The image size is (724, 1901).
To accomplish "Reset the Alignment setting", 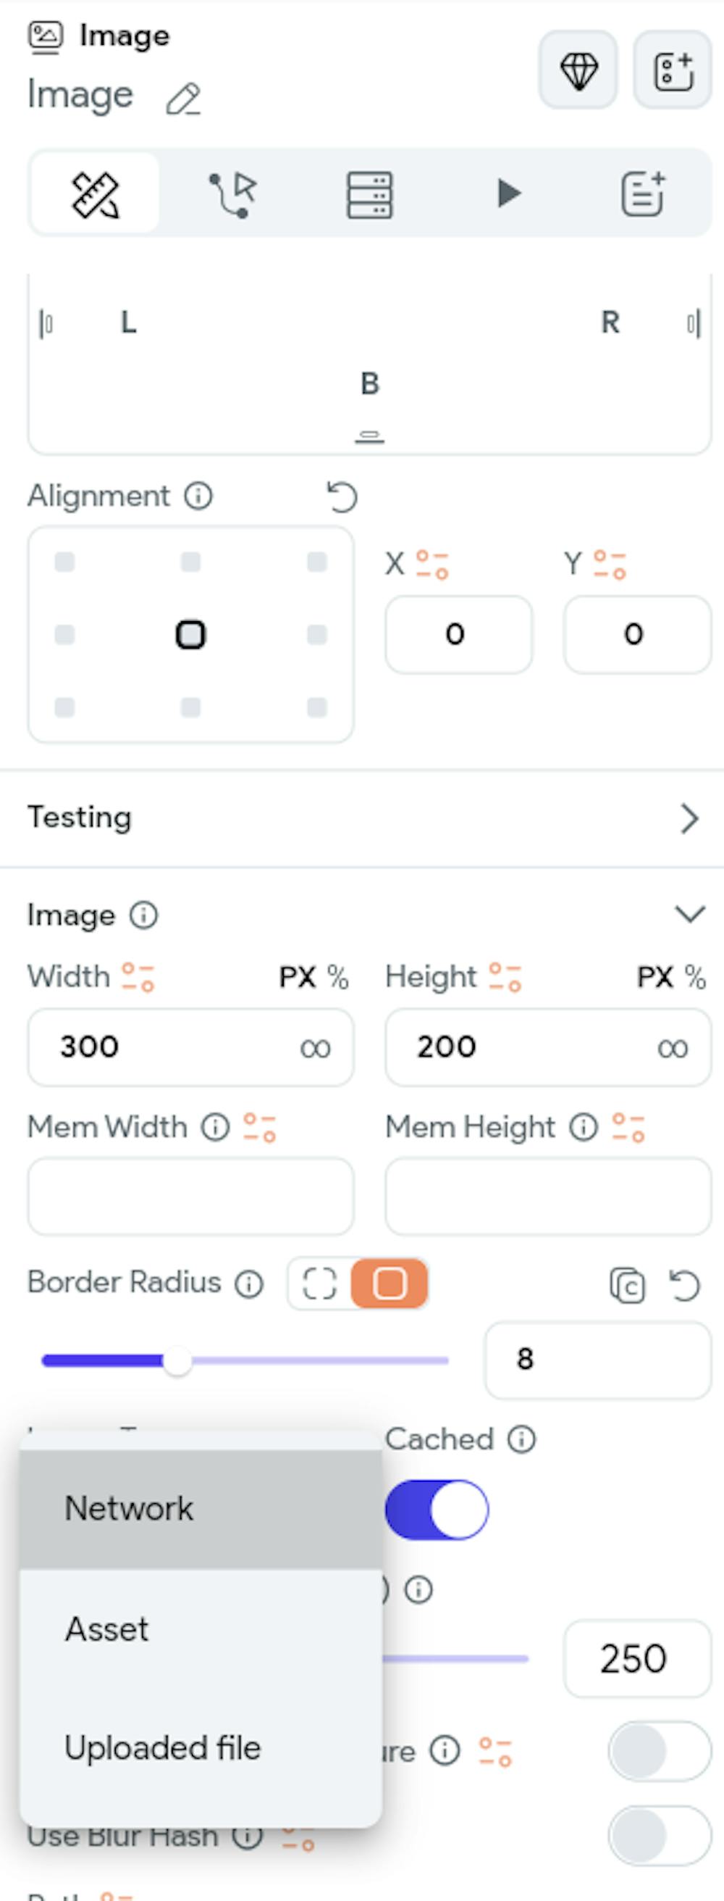I will click(x=342, y=496).
